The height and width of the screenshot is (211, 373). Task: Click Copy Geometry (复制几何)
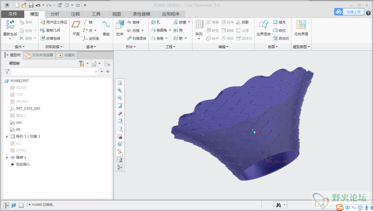[x=50, y=30]
